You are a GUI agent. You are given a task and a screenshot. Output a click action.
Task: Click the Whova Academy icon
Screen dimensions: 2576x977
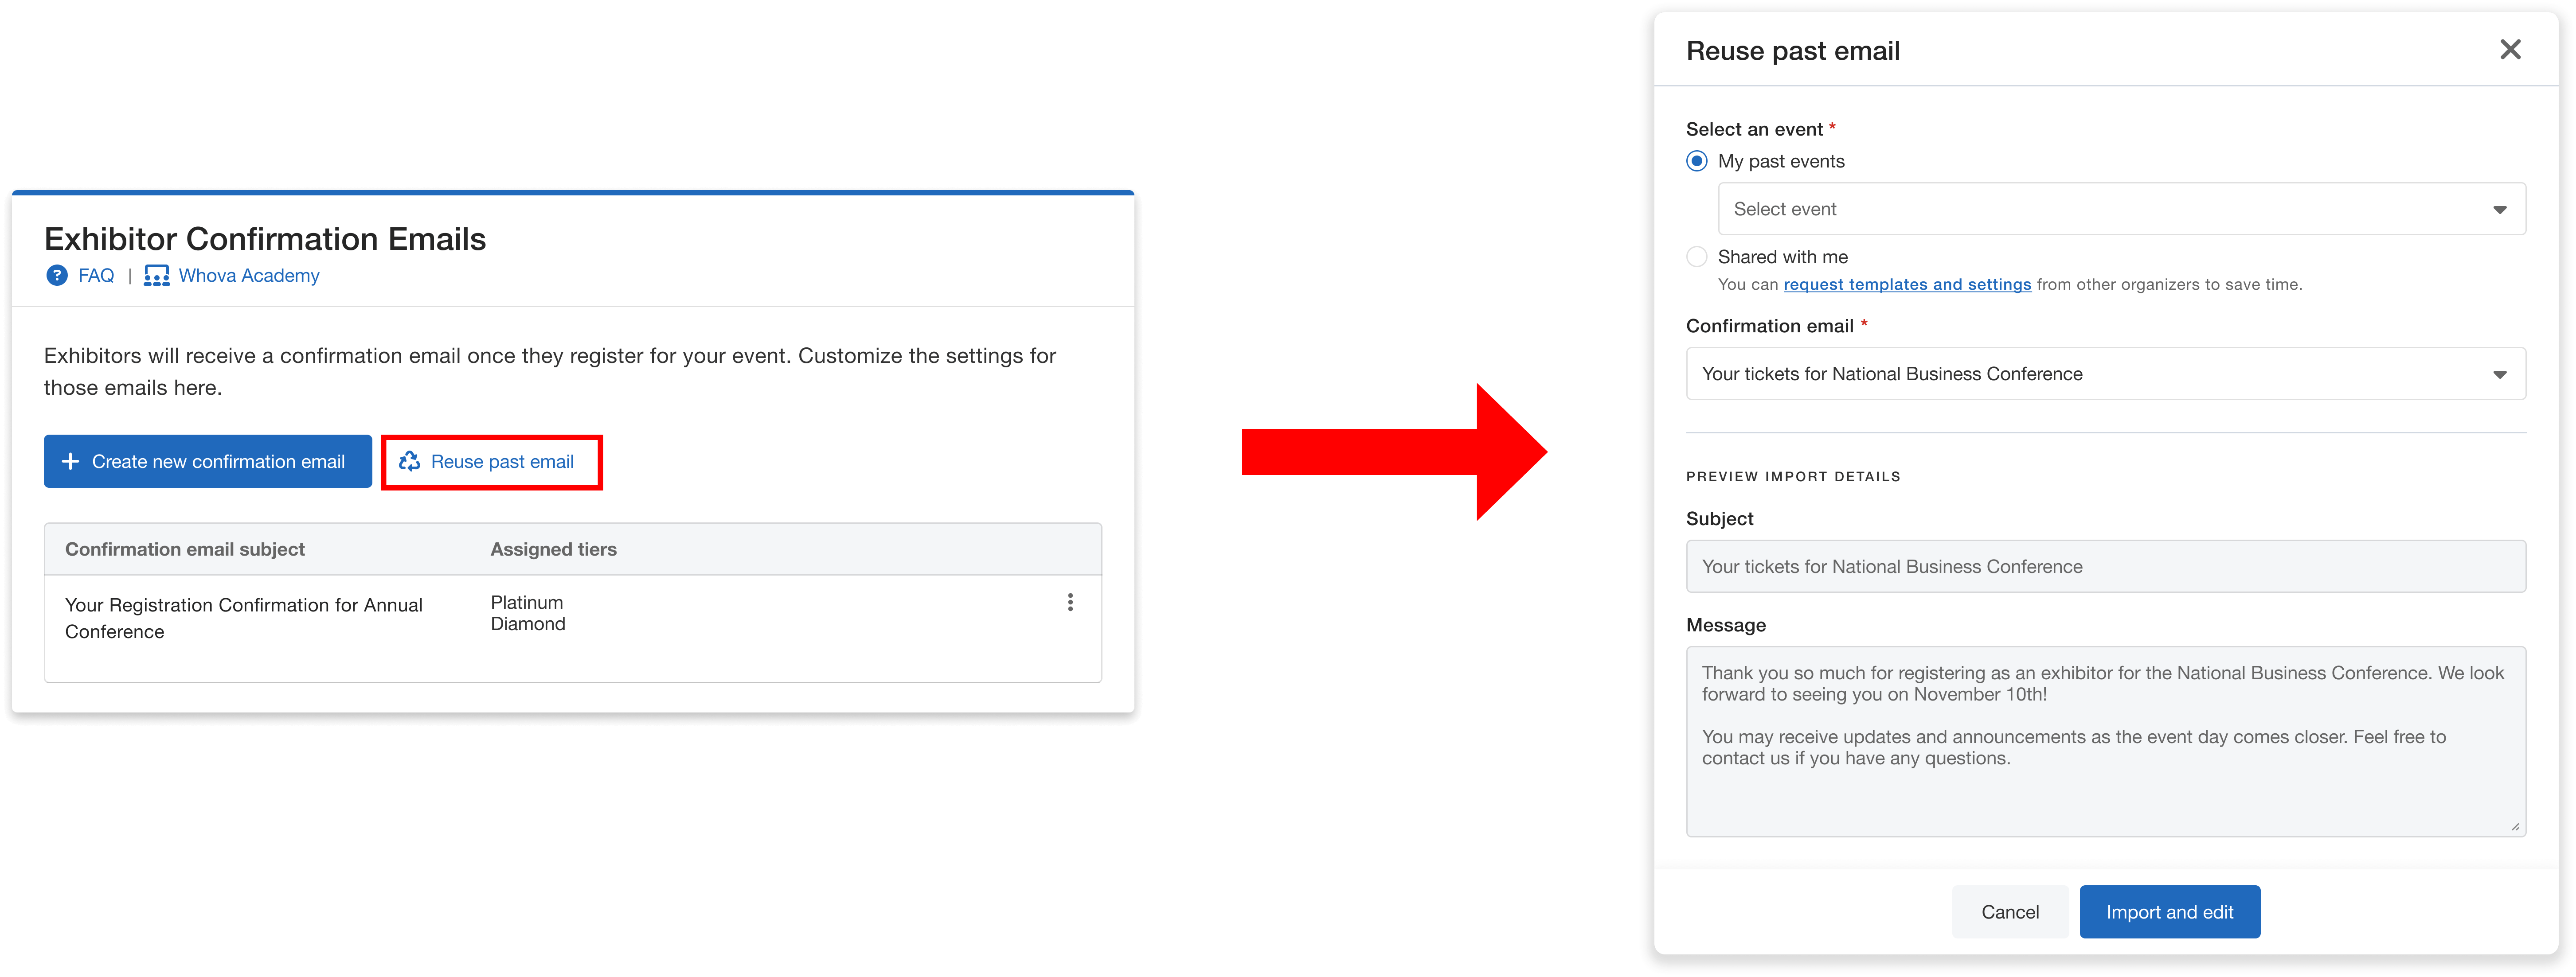pyautogui.click(x=157, y=276)
